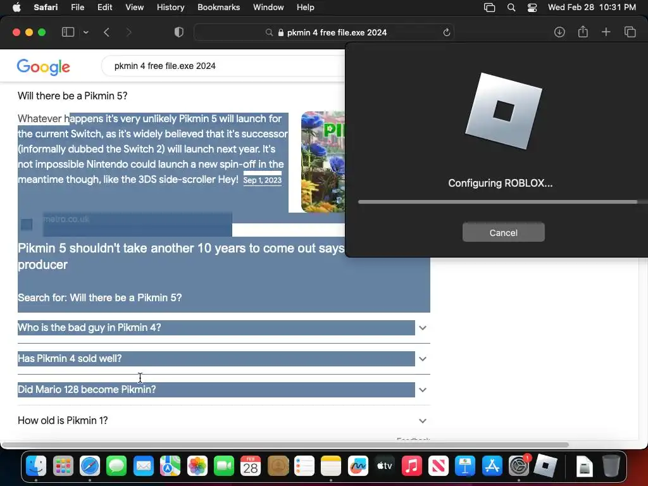Open Maps from the Dock
The height and width of the screenshot is (486, 648).
pos(170,466)
